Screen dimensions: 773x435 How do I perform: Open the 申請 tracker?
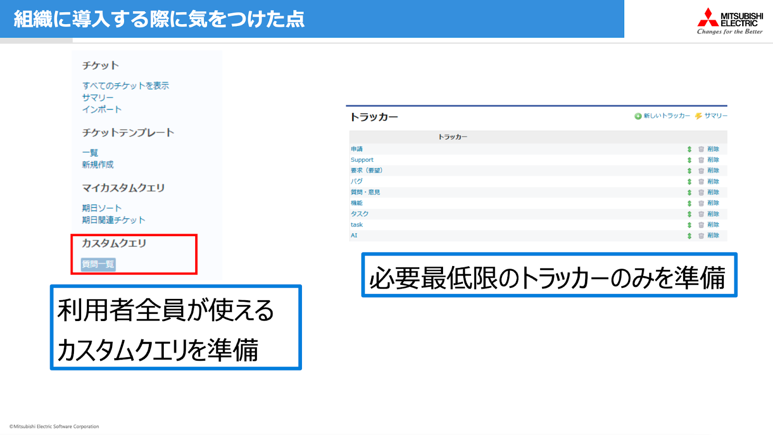357,149
